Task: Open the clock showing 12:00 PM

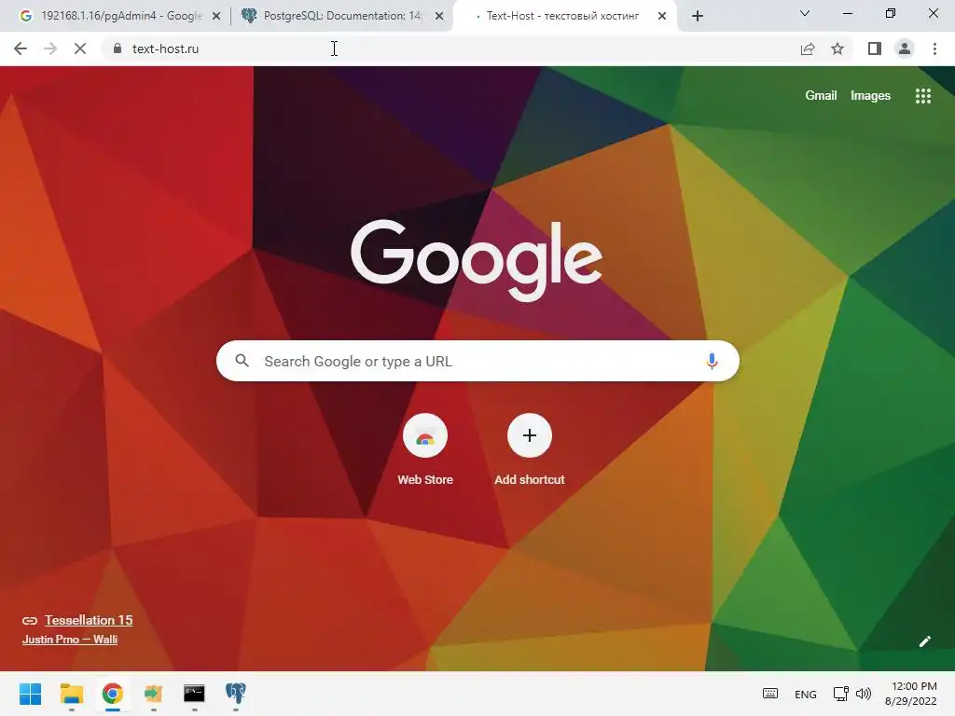Action: (x=911, y=694)
